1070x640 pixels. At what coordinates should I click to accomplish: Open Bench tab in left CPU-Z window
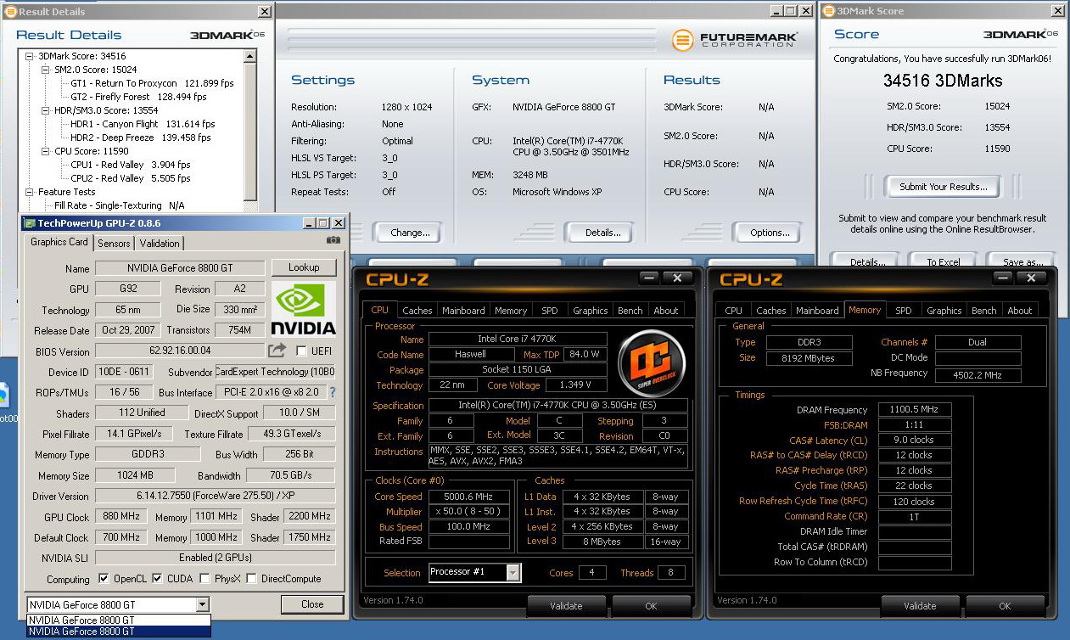tap(630, 311)
